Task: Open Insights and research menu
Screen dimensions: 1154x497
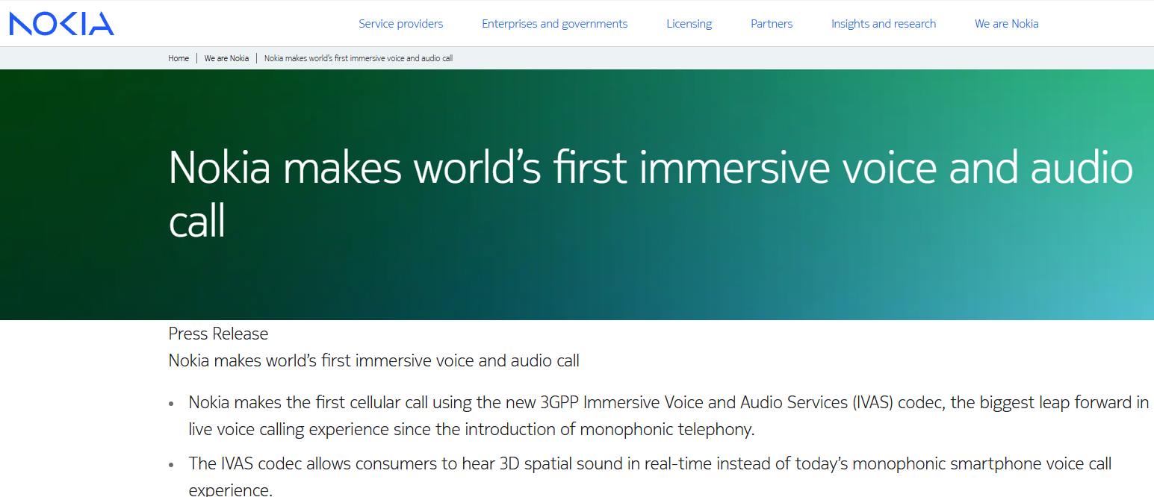Action: [884, 24]
